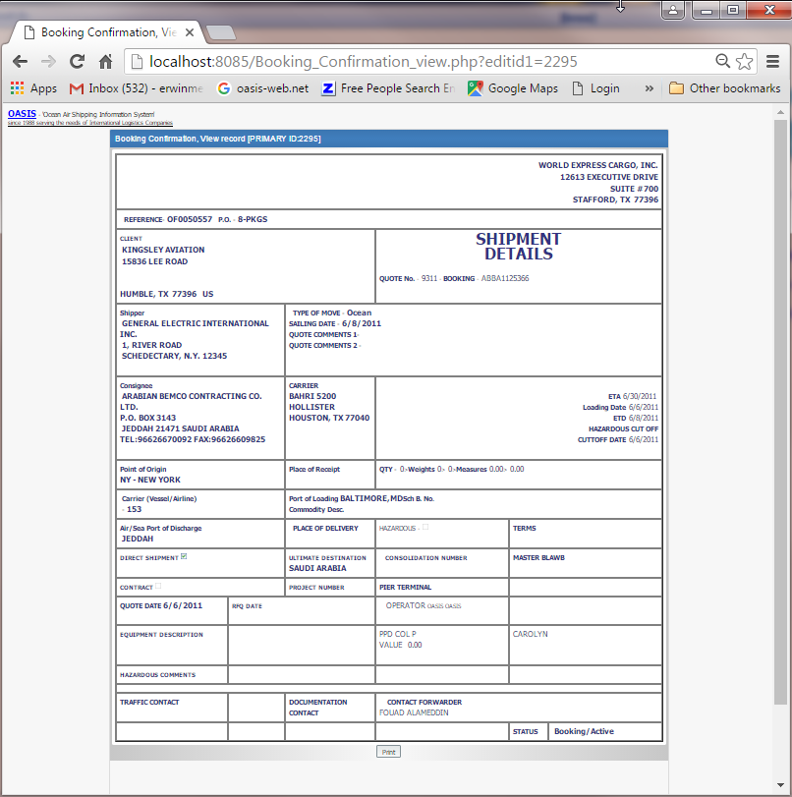Click client name KINGSLEY AVIATION
This screenshot has width=792, height=797.
[x=163, y=250]
